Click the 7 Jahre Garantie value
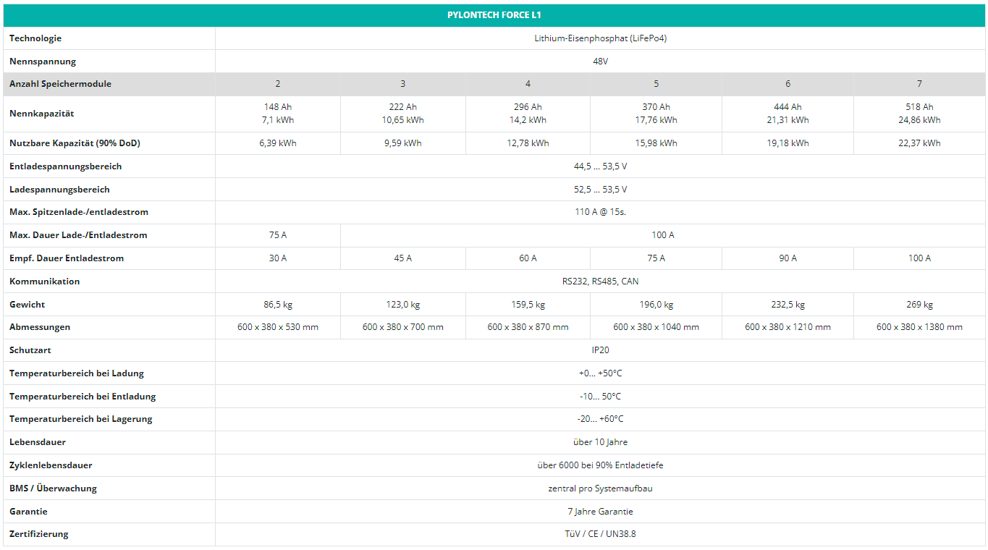988x550 pixels. 600,512
